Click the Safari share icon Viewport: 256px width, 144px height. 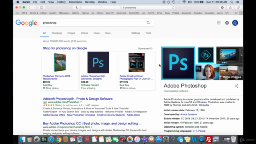[x=230, y=8]
